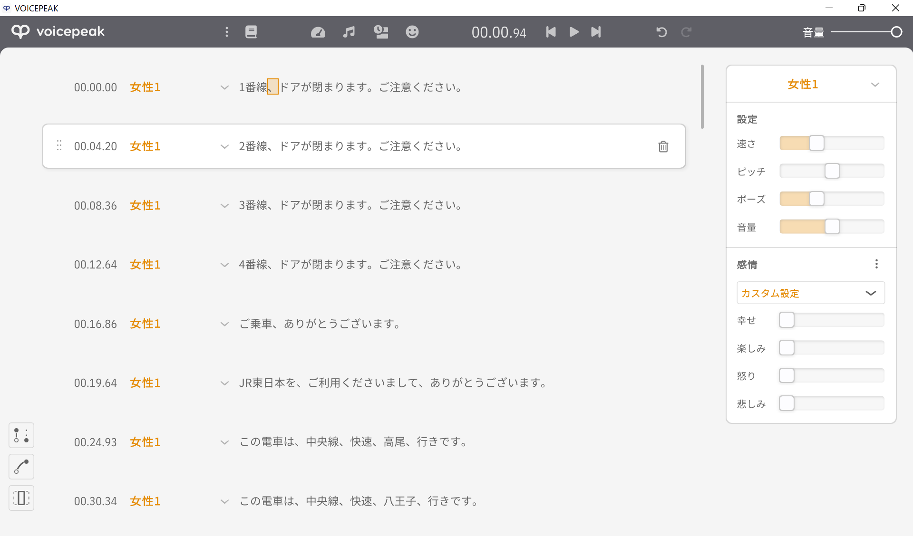Image resolution: width=913 pixels, height=536 pixels.
Task: Open the 感情 section options menu
Action: tap(876, 264)
